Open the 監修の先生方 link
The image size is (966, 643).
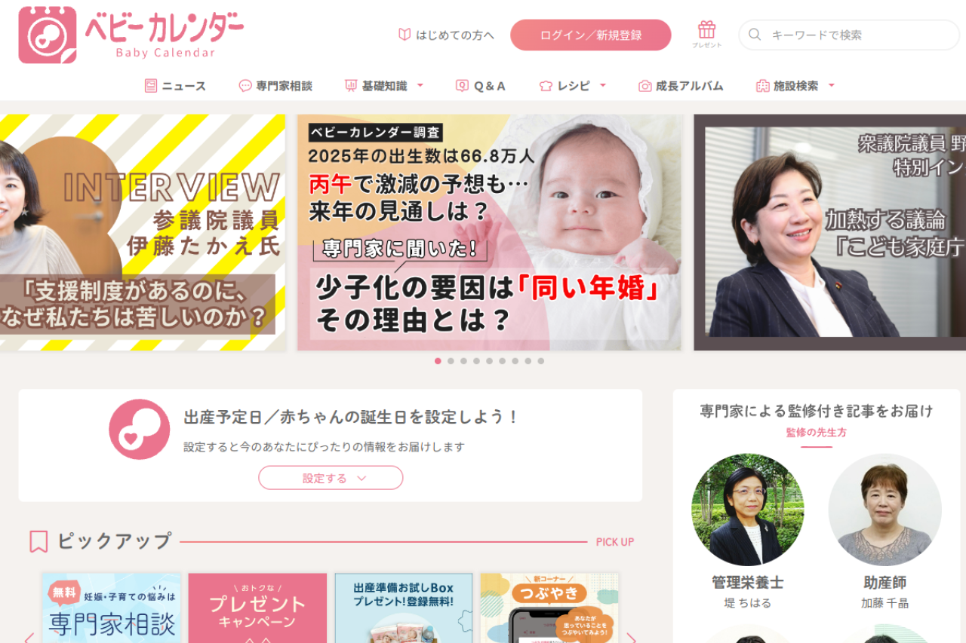pos(817,433)
